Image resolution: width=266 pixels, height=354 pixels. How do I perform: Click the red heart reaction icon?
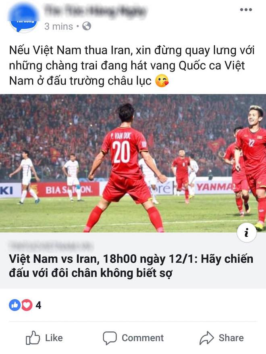click(27, 305)
